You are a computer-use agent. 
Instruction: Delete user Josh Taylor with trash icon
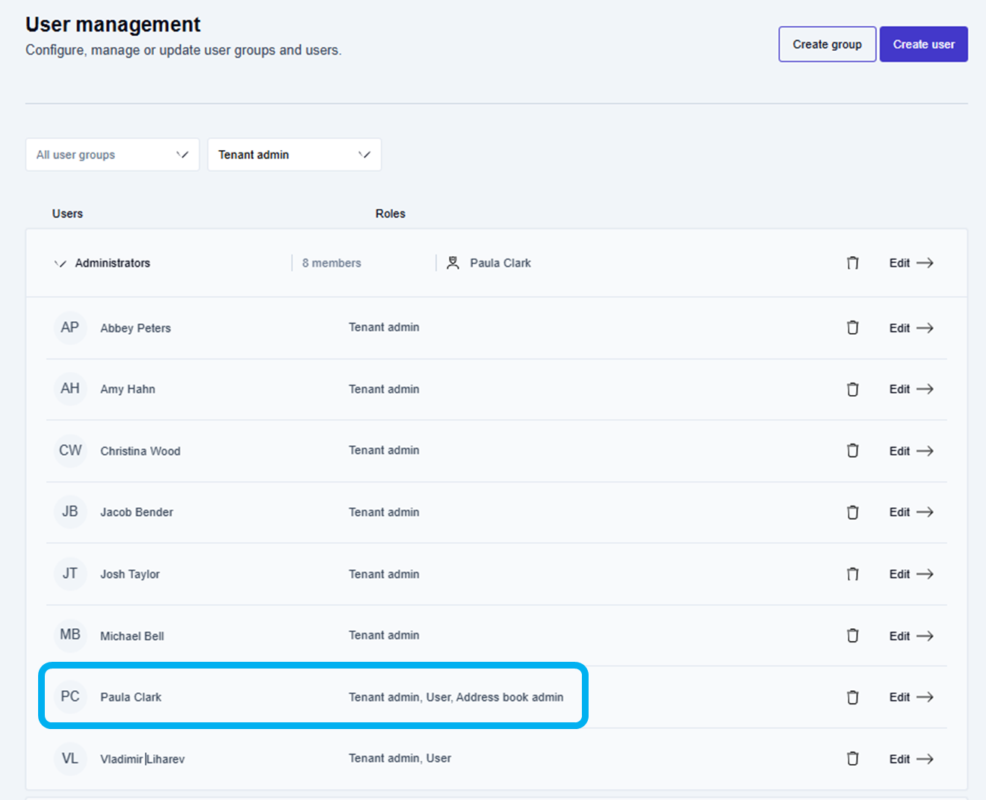[x=852, y=574]
